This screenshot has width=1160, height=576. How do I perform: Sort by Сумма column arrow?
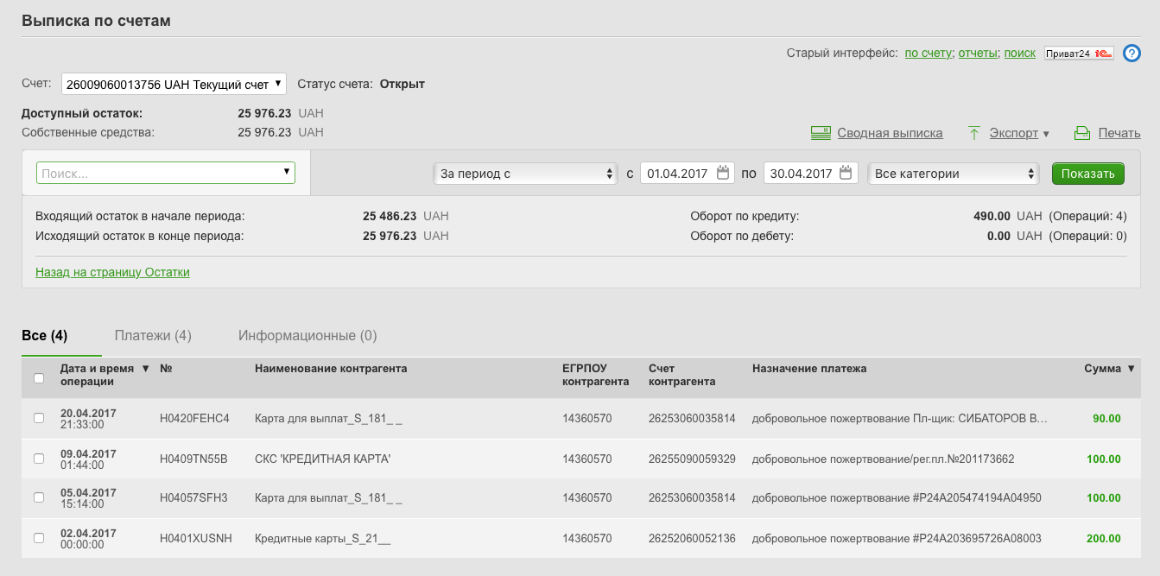click(1131, 369)
